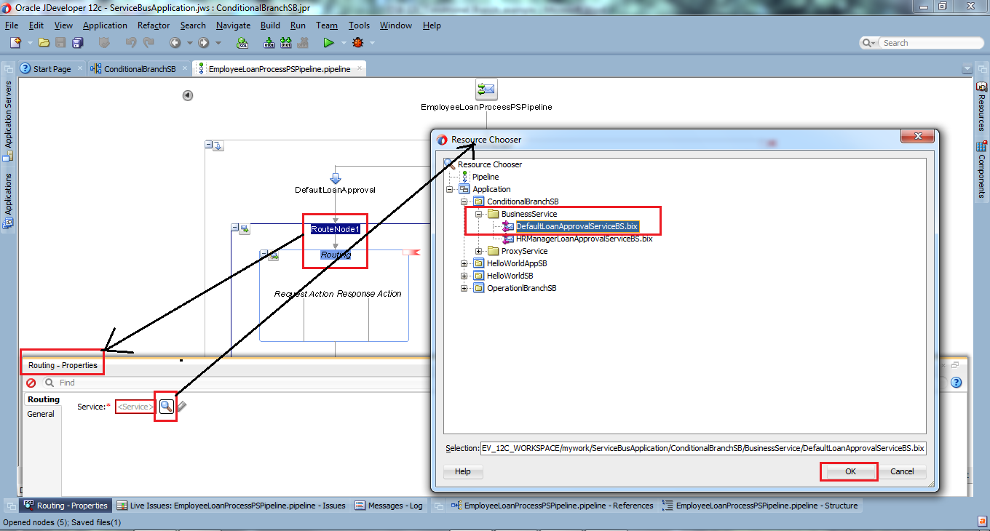This screenshot has height=531, width=990.
Task: Click the Open folder toolbar icon
Action: pos(44,43)
